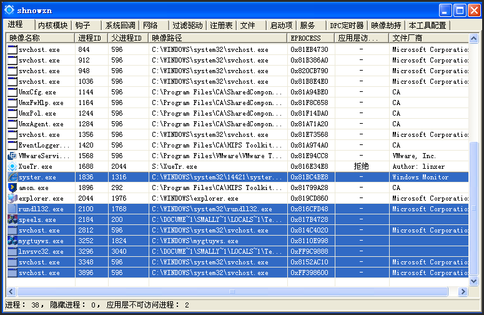The width and height of the screenshot is (484, 315).
Task: Click the amon.exe shield icon
Action: [x=12, y=187]
